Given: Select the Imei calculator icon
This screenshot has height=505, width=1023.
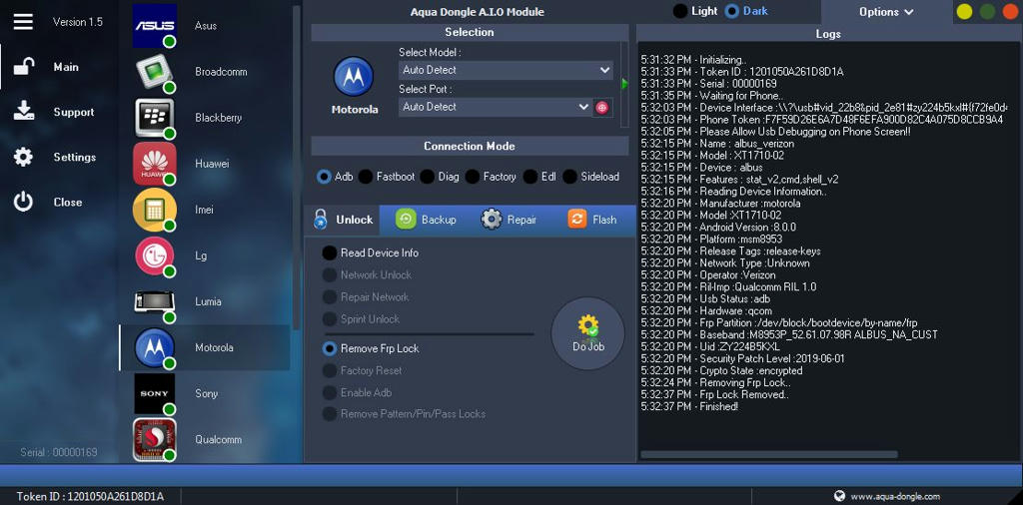Looking at the screenshot, I should 155,210.
